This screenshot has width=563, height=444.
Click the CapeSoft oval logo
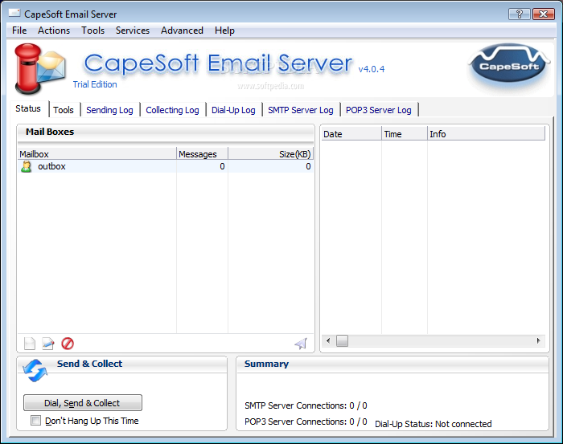point(509,65)
